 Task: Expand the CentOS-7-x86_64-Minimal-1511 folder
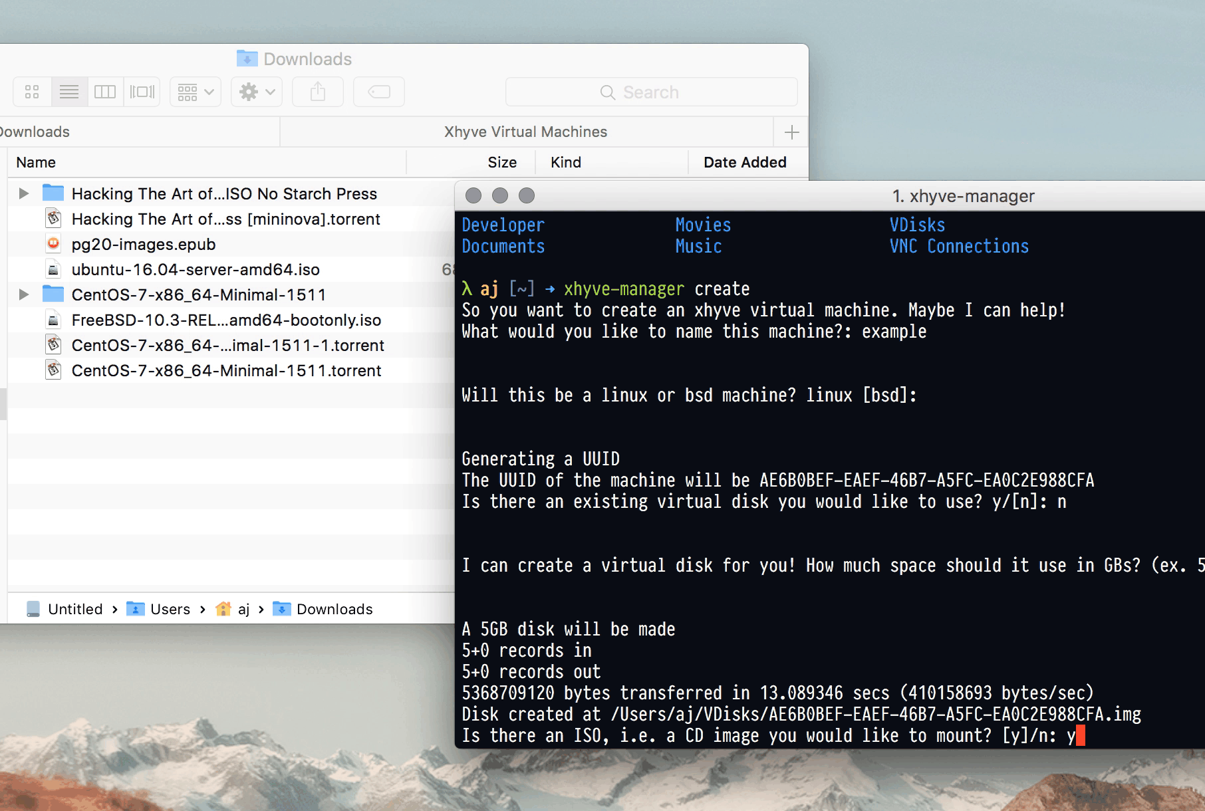click(x=24, y=294)
